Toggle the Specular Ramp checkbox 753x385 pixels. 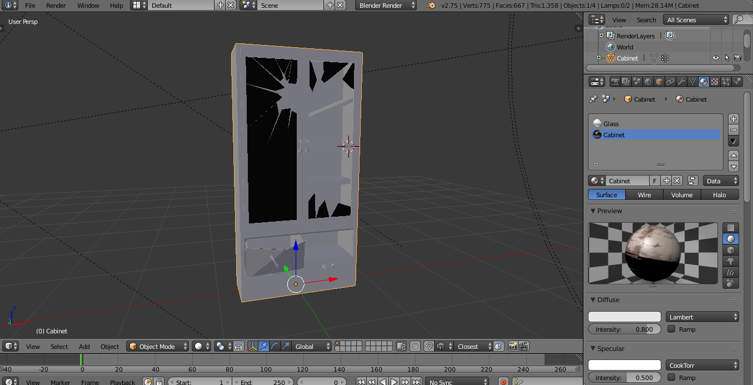coord(671,377)
